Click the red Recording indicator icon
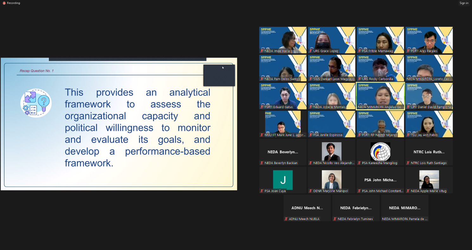The width and height of the screenshot is (472, 250). coord(4,3)
